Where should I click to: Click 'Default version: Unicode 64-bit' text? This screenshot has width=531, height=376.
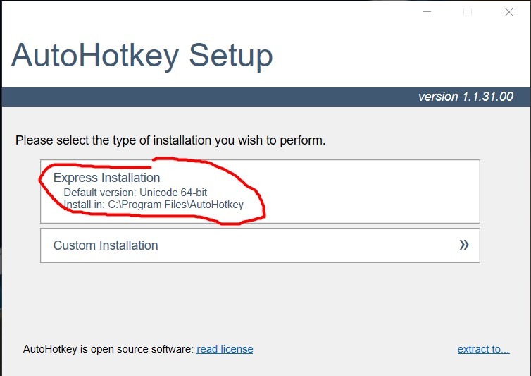point(135,193)
